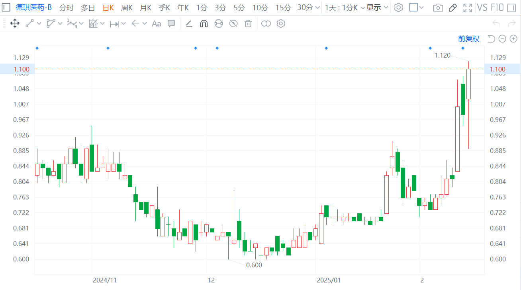Delete drawings with trash icon
The height and width of the screenshot is (290, 521).
tap(248, 23)
